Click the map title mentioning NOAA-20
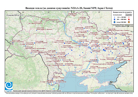 (x=69, y=8)
